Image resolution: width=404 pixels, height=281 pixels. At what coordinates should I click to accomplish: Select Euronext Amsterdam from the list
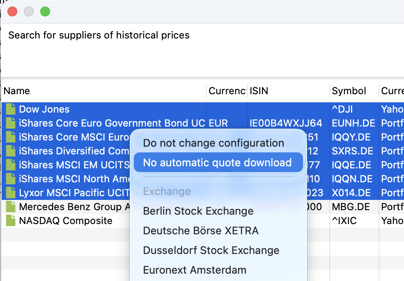point(195,270)
